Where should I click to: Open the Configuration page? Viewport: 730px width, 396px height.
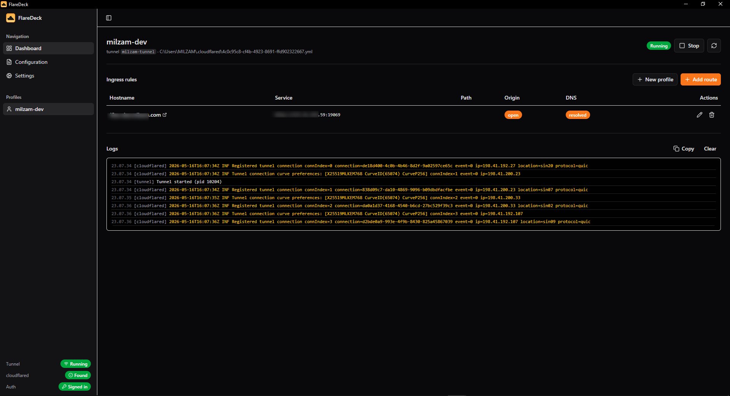click(48, 62)
